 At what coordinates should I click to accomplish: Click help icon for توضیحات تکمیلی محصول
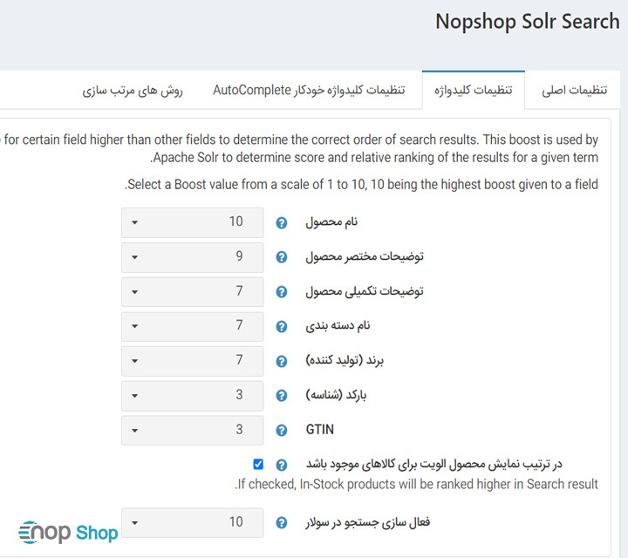[x=282, y=292]
